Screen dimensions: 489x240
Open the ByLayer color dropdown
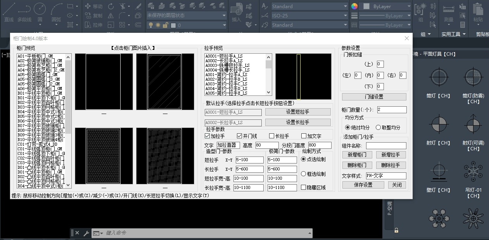[x=386, y=7]
